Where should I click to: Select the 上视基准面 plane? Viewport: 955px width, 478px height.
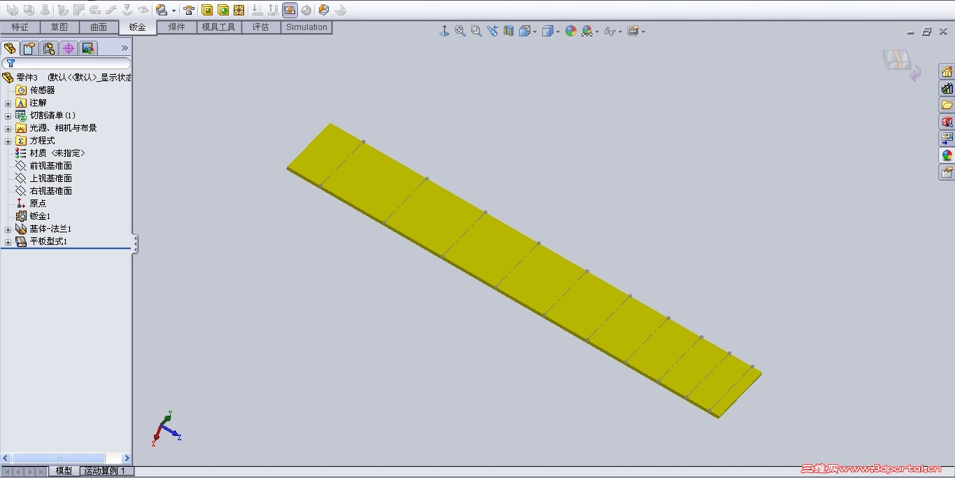coord(50,178)
